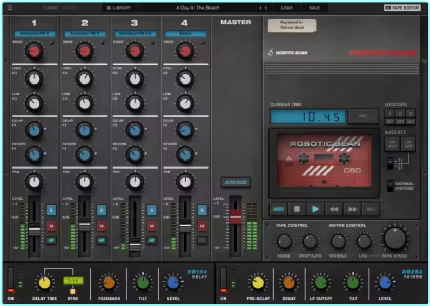The height and width of the screenshot is (306, 430).
Task: Toggle Auto RTZ On Key
Action: (x=392, y=144)
